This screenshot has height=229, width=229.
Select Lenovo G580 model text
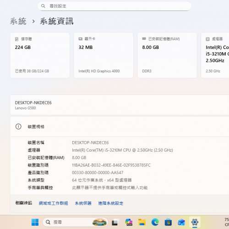click(x=25, y=108)
